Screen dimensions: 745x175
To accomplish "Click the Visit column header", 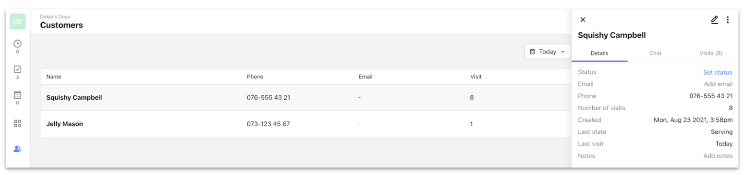I will click(x=476, y=76).
